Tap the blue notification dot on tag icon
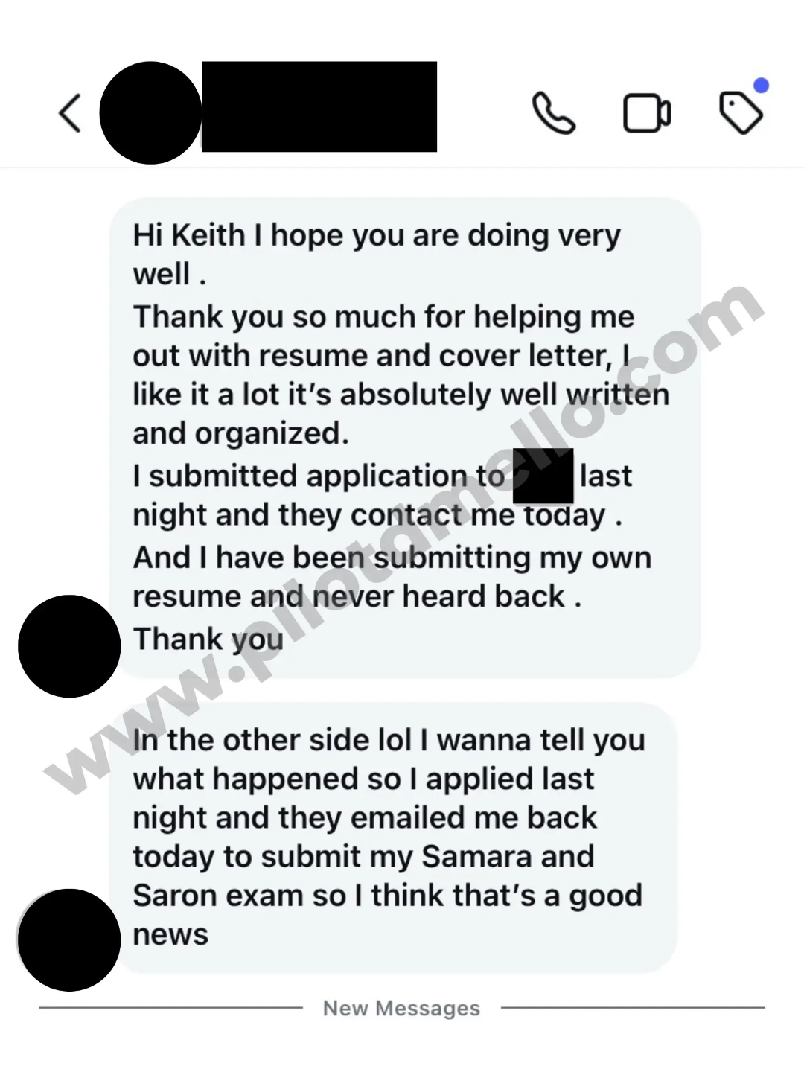This screenshot has height=1072, width=804. coord(761,86)
